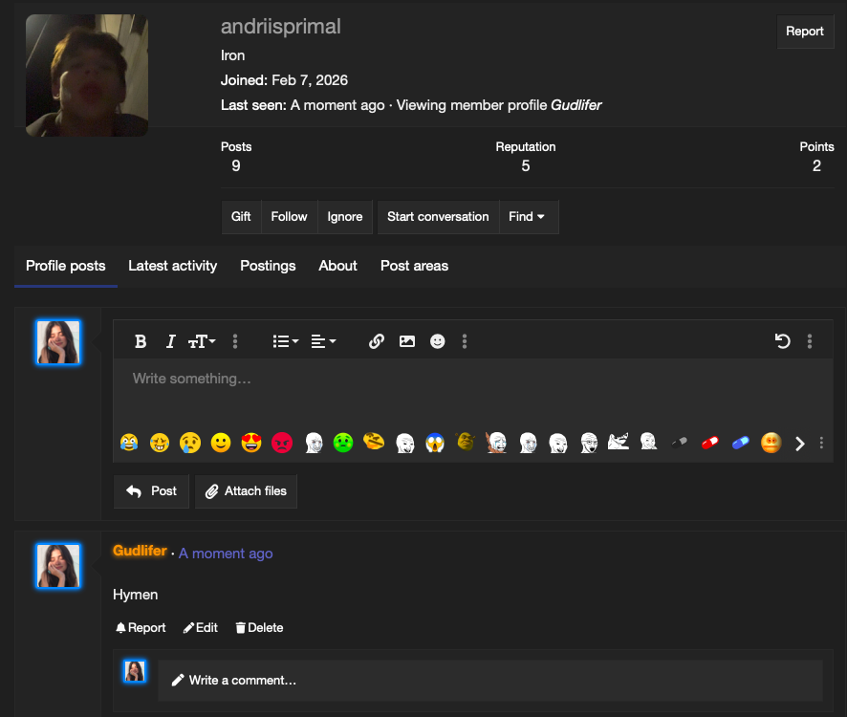Open the Post areas tab
The width and height of the screenshot is (847, 717).
[414, 266]
